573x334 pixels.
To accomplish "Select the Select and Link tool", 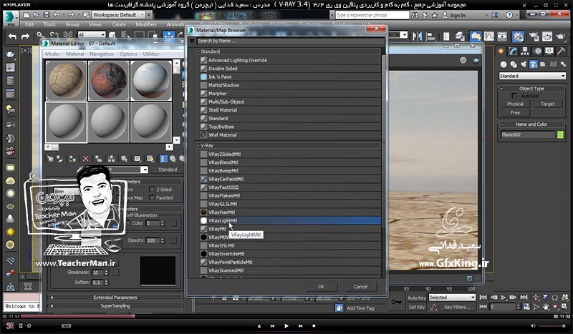I will click(x=41, y=36).
